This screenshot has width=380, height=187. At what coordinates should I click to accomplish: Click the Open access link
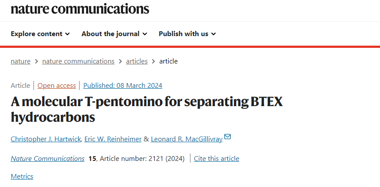[x=57, y=86]
